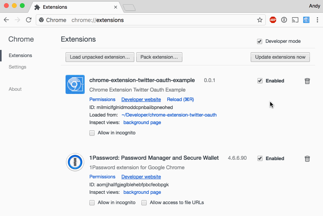The image size is (323, 216).
Task: Click the puzzle piece icon on Extensions tab
Action: (x=37, y=7)
